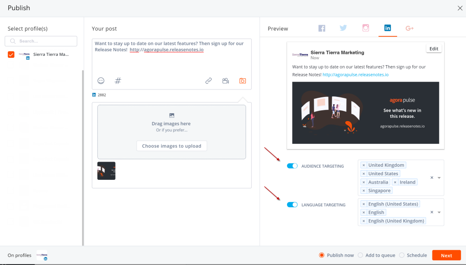
Task: Remove United Kingdom from audience targeting
Action: click(x=363, y=165)
